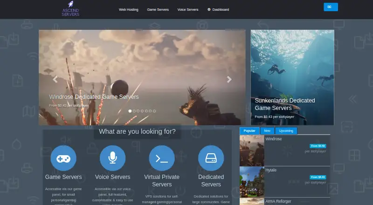This screenshot has height=205, width=373.
Task: Select the sixth carousel indicator dot
Action: [x=150, y=111]
